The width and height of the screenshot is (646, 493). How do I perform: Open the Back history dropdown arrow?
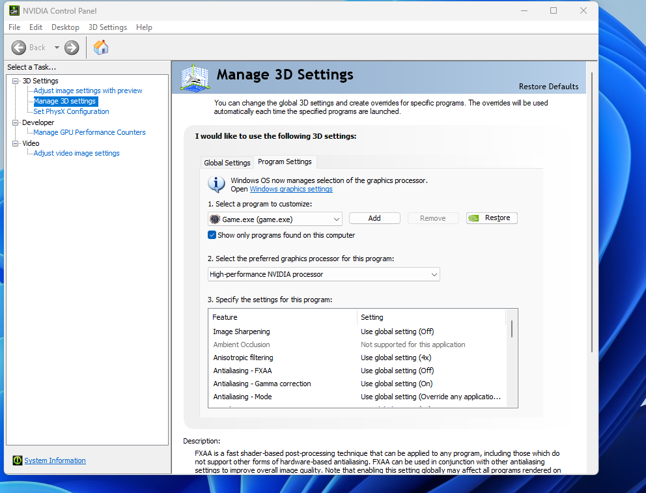click(57, 48)
